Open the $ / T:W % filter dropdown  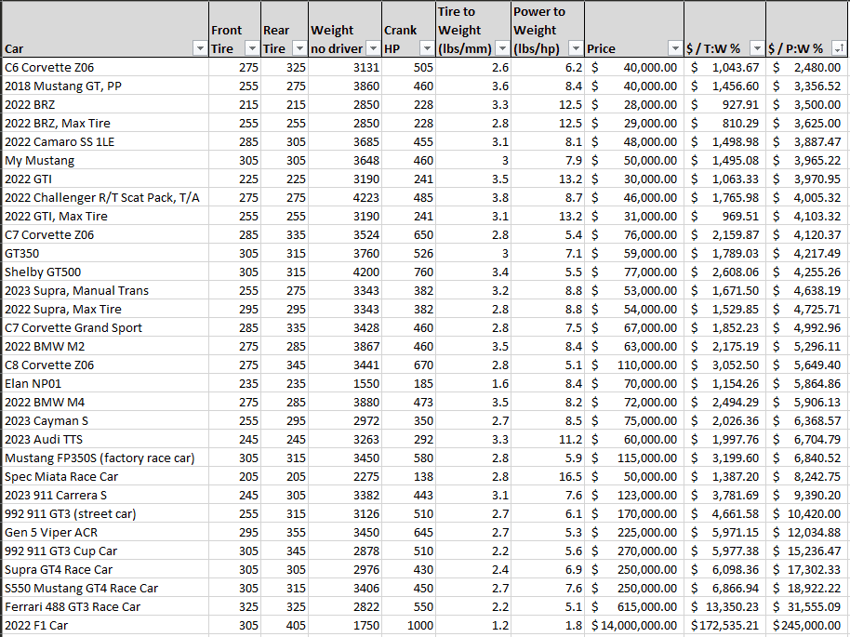pyautogui.click(x=757, y=48)
